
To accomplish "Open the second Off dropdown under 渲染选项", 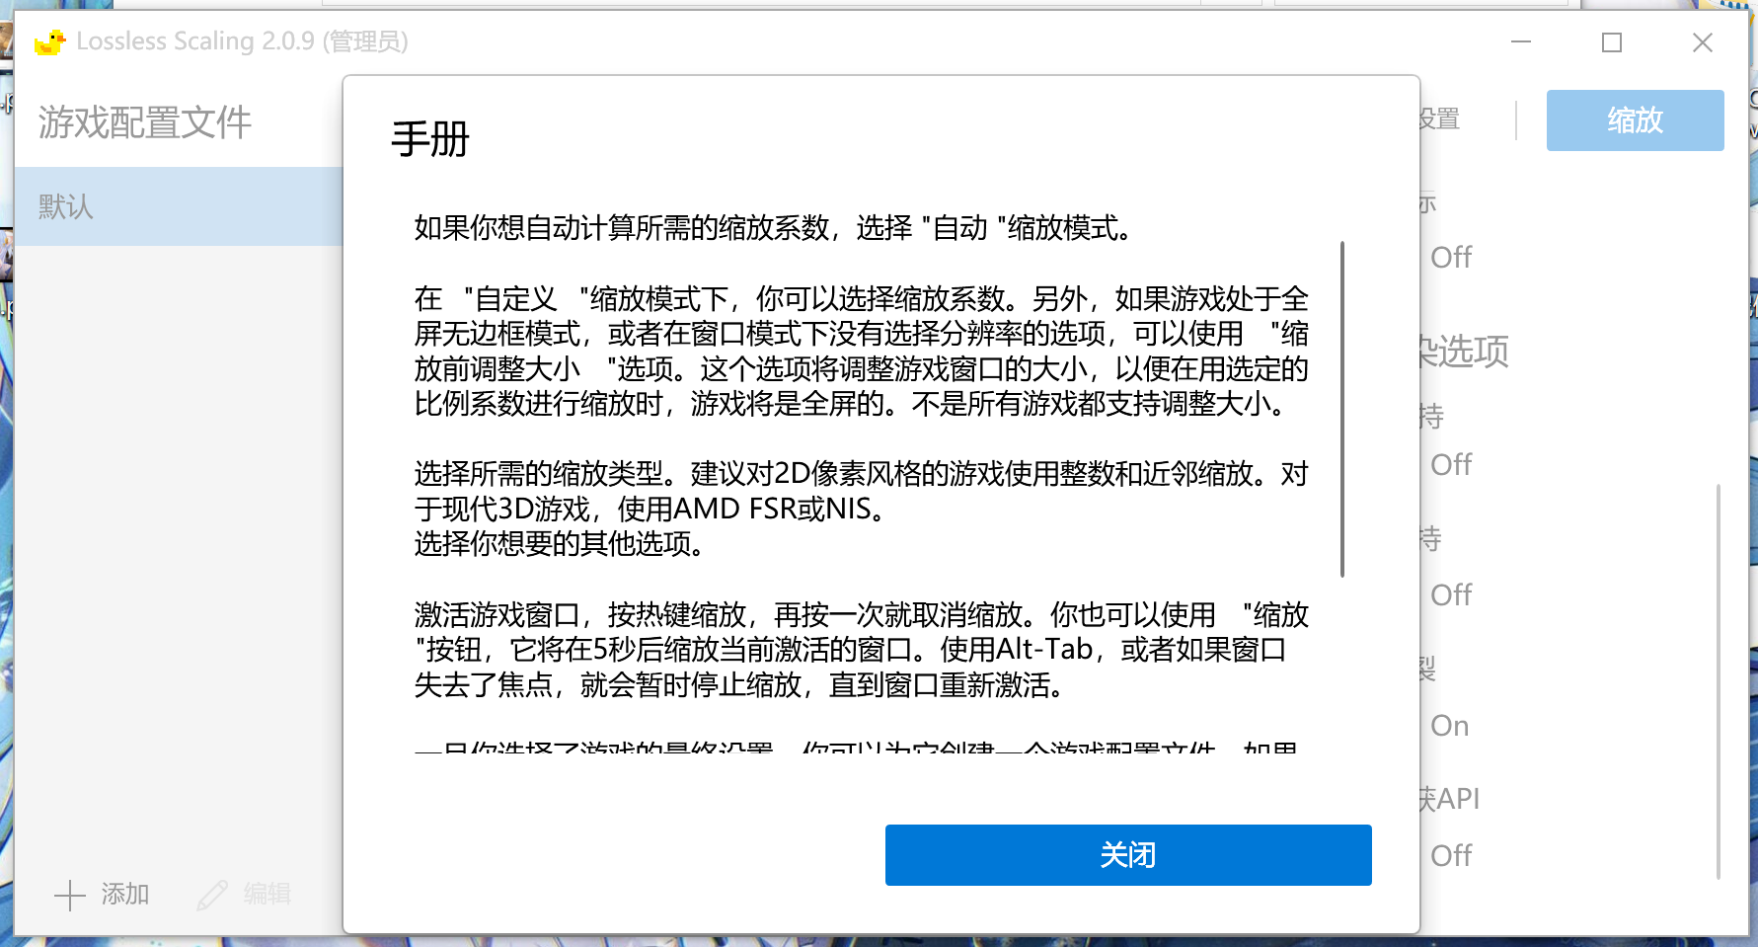I will [1450, 594].
